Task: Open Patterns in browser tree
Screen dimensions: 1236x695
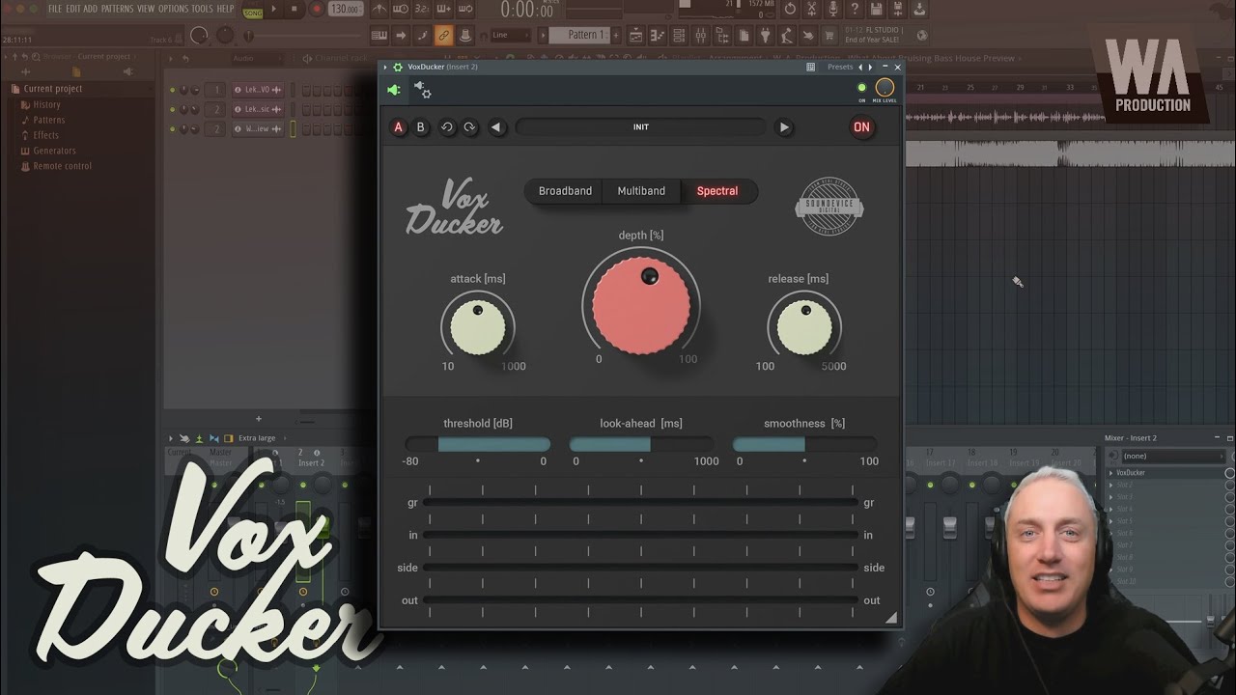Action: click(48, 120)
